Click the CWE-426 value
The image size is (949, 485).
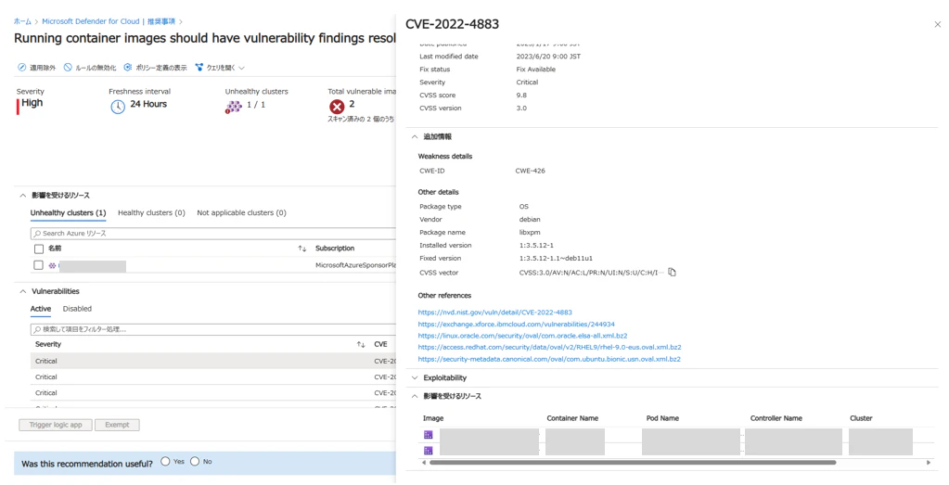click(531, 172)
